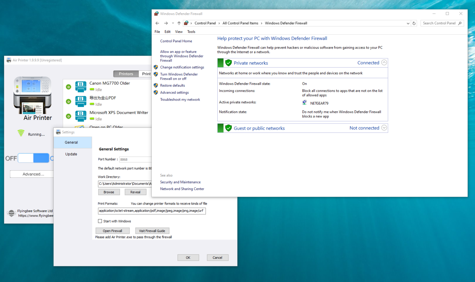Image resolution: width=475 pixels, height=282 pixels.
Task: Click Canon MG7700 Older printer icon
Action: 81,87
